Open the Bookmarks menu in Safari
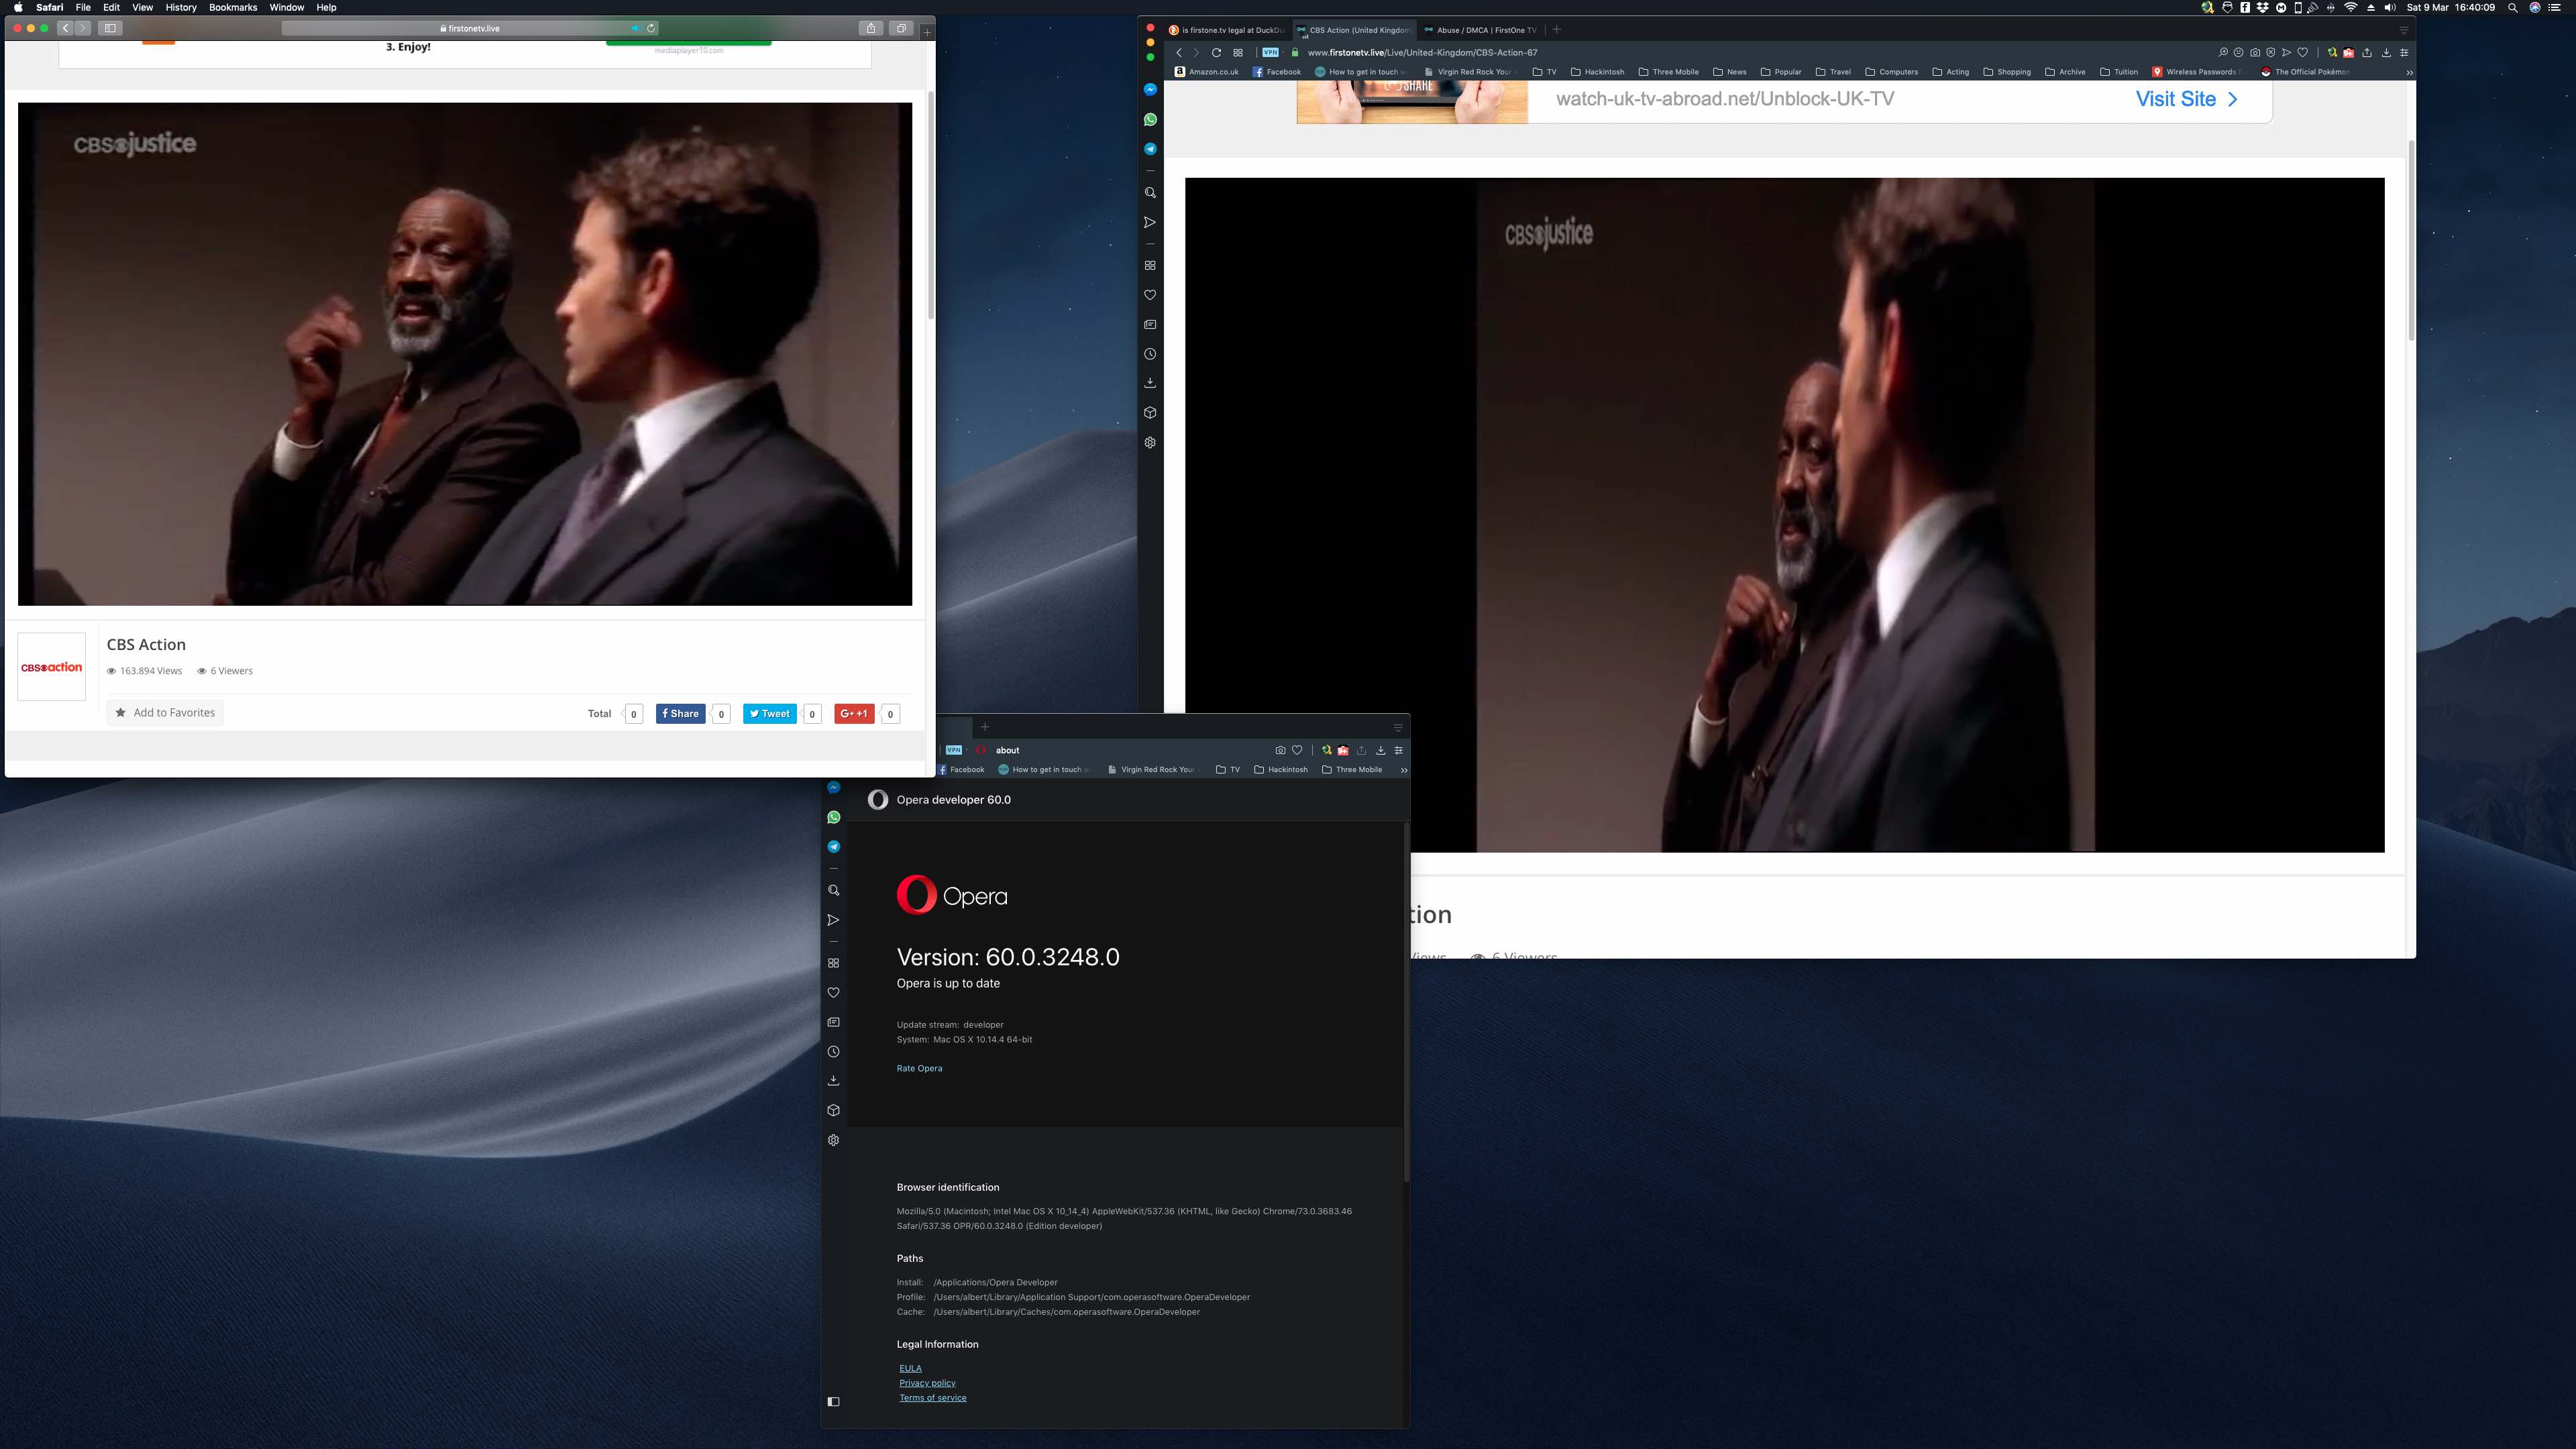This screenshot has width=2576, height=1449. (232, 7)
